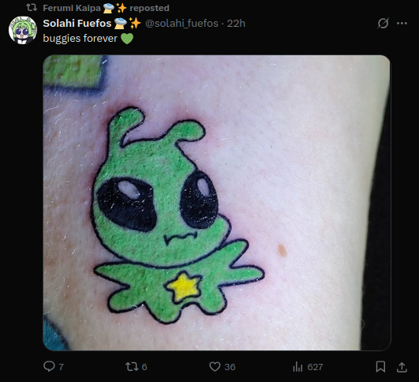Click the small repost icon beside Ferumi Kaipa
The height and width of the screenshot is (382, 419).
(x=32, y=7)
